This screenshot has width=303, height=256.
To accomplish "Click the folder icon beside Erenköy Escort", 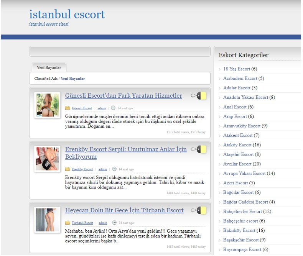I will point(68,169).
